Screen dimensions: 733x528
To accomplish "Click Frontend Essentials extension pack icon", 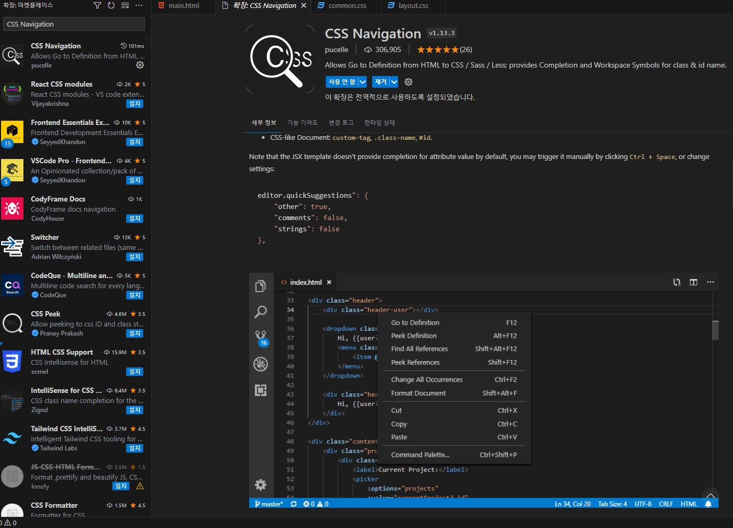I will point(12,132).
